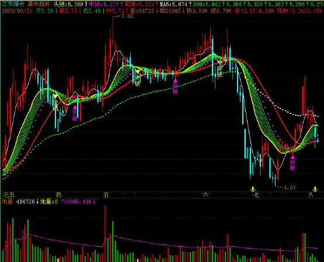
Task: Click the 六 month label on axis
Action: 206,195
